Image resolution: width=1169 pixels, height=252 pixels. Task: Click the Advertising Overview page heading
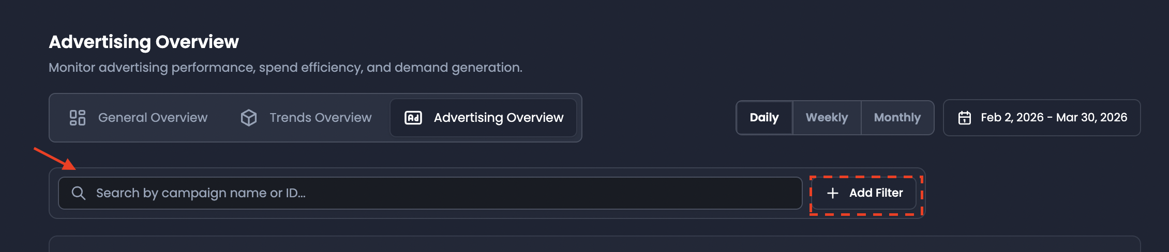pyautogui.click(x=144, y=42)
